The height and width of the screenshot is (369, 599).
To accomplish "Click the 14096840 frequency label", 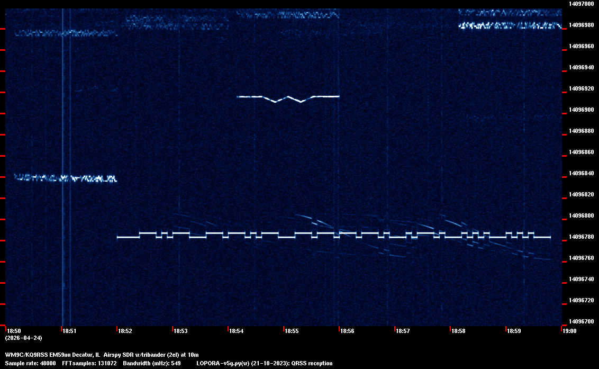I will point(580,173).
